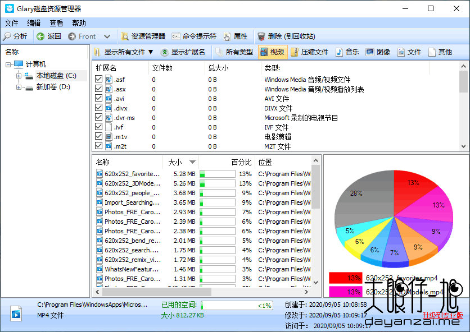The image size is (470, 332).
Task: Click the 文件数 column header
Action: (x=177, y=68)
